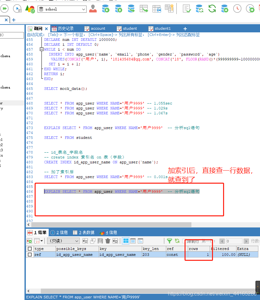The width and height of the screenshot is (260, 300).
Task: Switch to the 1 结果 result tab
Action: [x=37, y=233]
